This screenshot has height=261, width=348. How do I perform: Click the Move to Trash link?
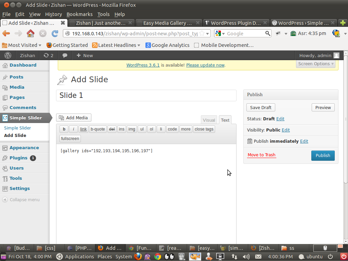click(x=261, y=155)
